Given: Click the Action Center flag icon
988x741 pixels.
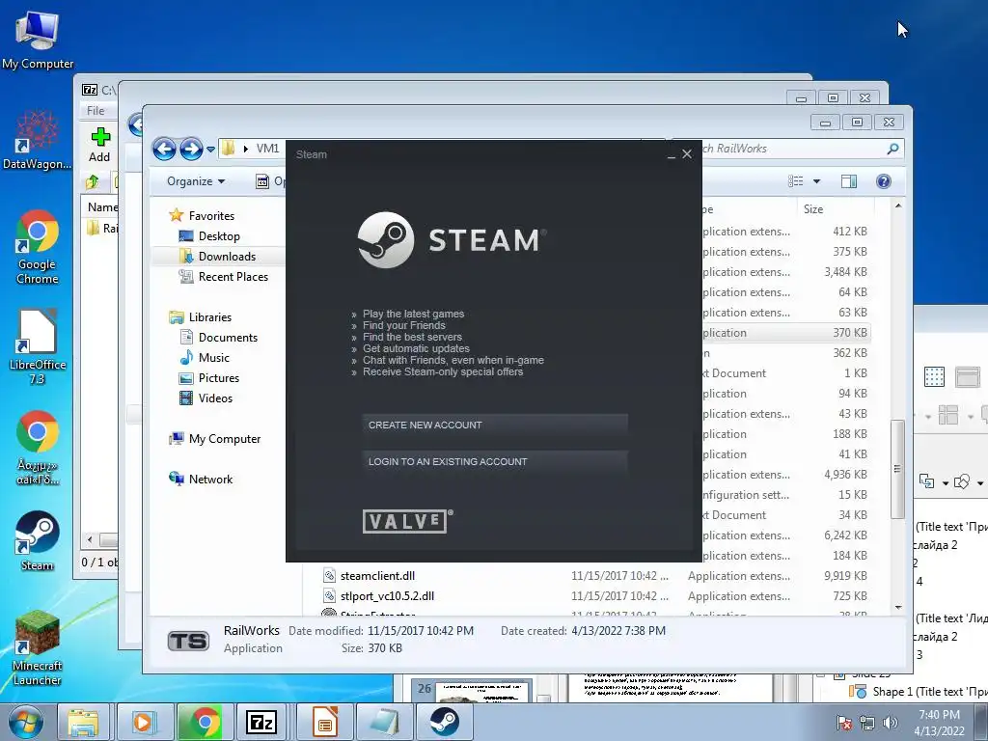Looking at the screenshot, I should pyautogui.click(x=843, y=724).
